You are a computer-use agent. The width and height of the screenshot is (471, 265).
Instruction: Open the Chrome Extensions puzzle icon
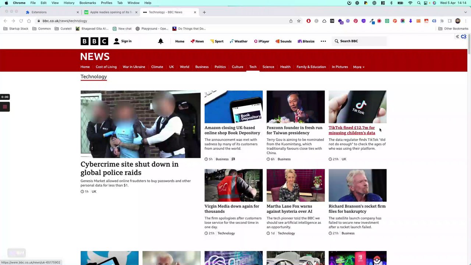click(442, 21)
